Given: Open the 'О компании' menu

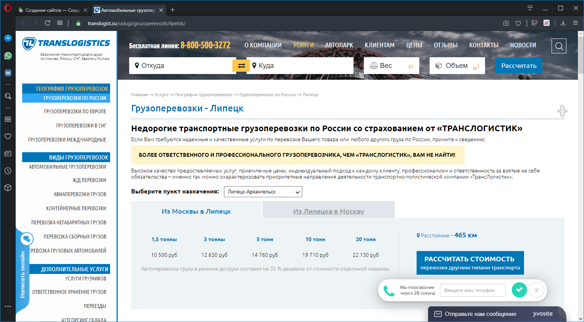Looking at the screenshot, I should (x=263, y=45).
